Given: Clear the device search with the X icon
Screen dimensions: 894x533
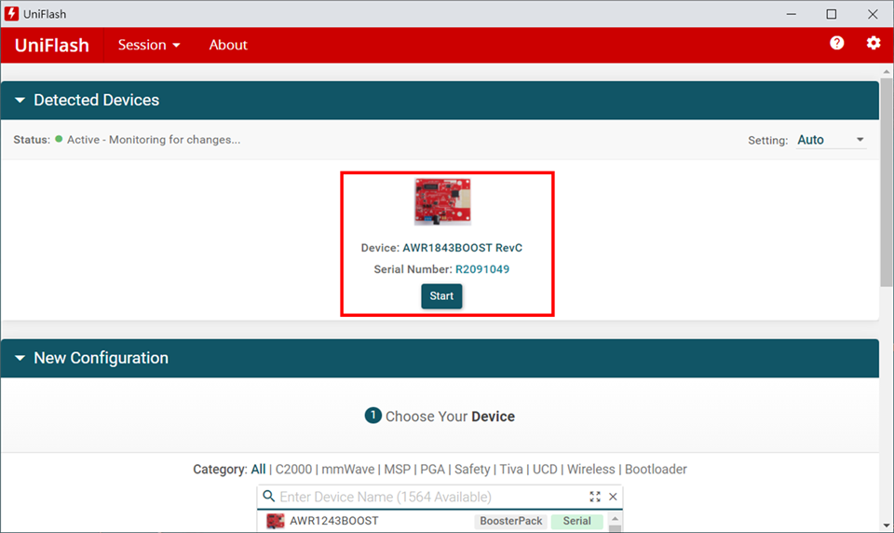Looking at the screenshot, I should click(x=613, y=497).
